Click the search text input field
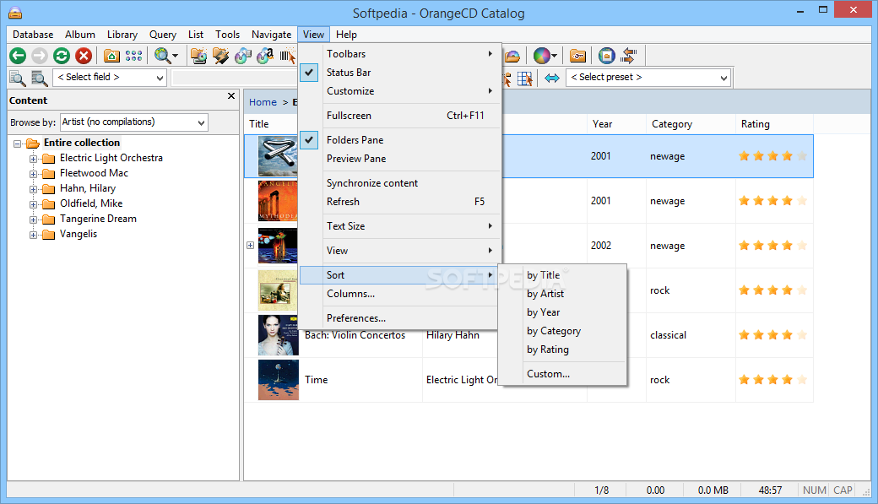 click(234, 78)
